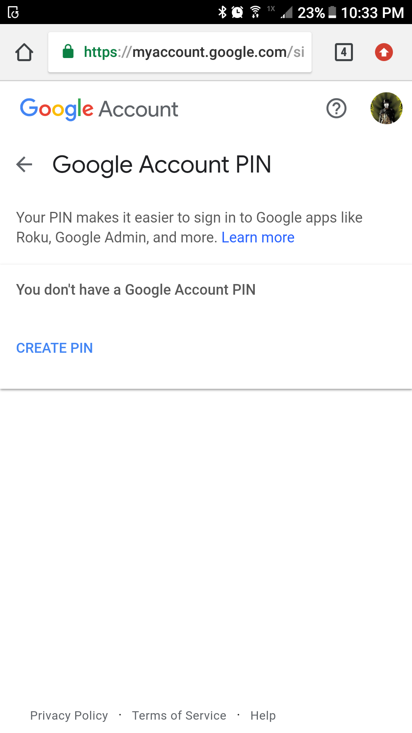Image resolution: width=412 pixels, height=733 pixels.
Task: Tap the Bluetooth status icon
Action: 222,12
